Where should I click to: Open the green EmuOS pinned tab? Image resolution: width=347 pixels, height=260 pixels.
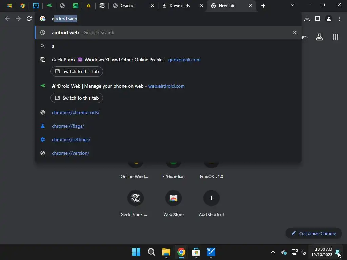(76, 6)
